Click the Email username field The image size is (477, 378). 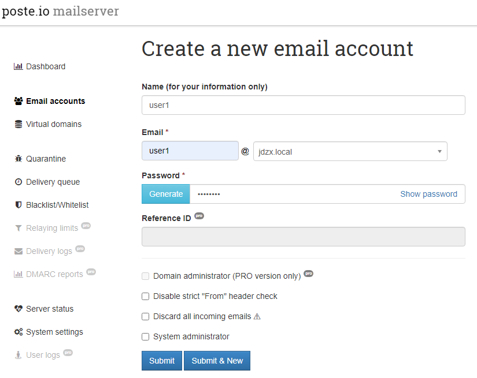190,151
